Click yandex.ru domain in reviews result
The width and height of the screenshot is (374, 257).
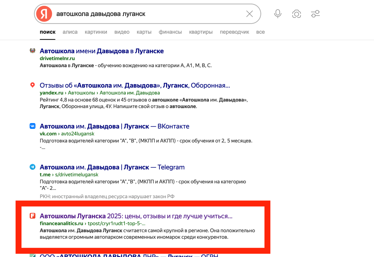click(x=51, y=93)
